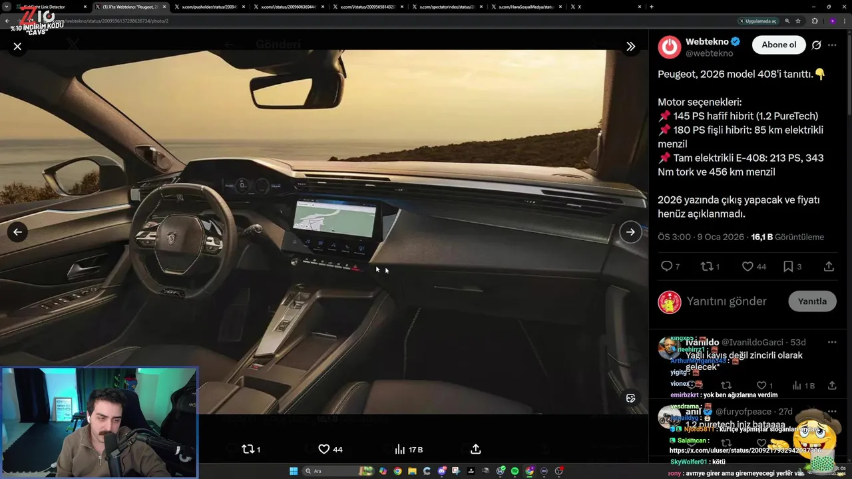Click the Uygulamada aç button in address bar
This screenshot has width=852, height=479.
pyautogui.click(x=758, y=21)
